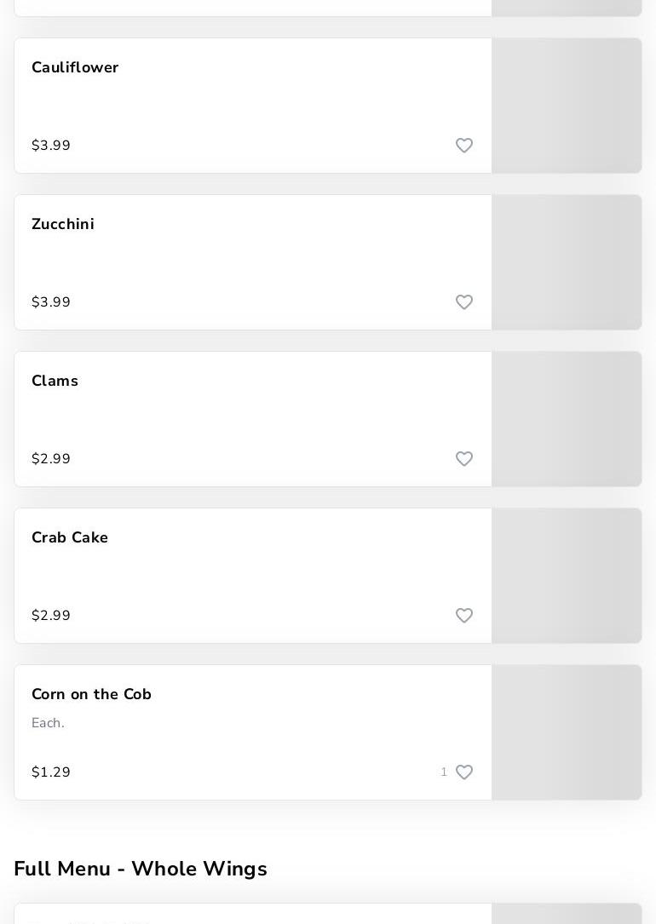Screen dimensions: 656x924
Task: View Clams item thumbnail
Action: tap(567, 419)
